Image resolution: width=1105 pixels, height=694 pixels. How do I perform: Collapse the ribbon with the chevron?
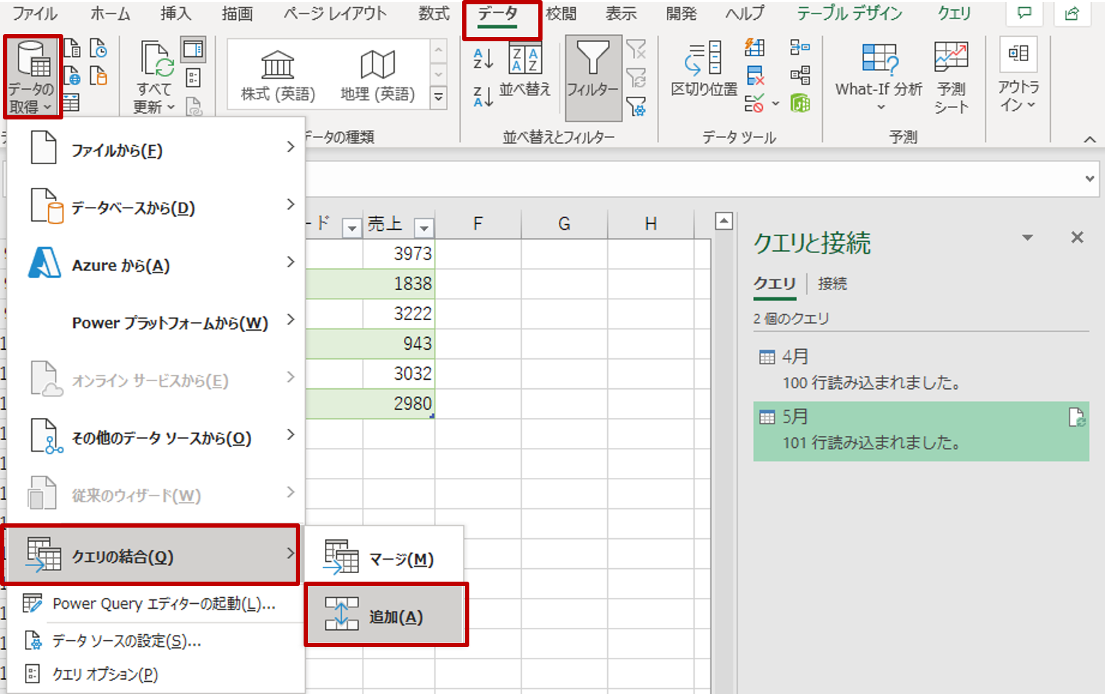click(x=1089, y=139)
